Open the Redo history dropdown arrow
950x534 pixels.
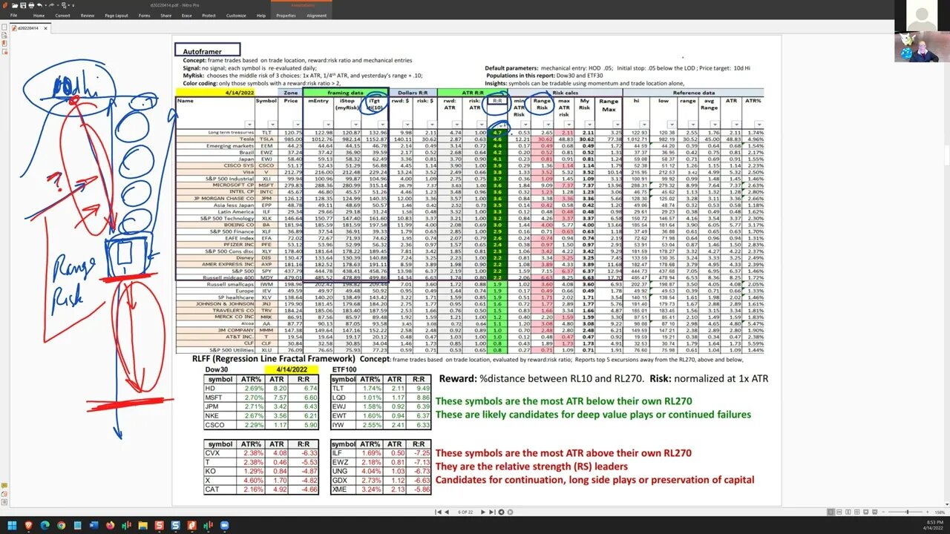point(58,5)
